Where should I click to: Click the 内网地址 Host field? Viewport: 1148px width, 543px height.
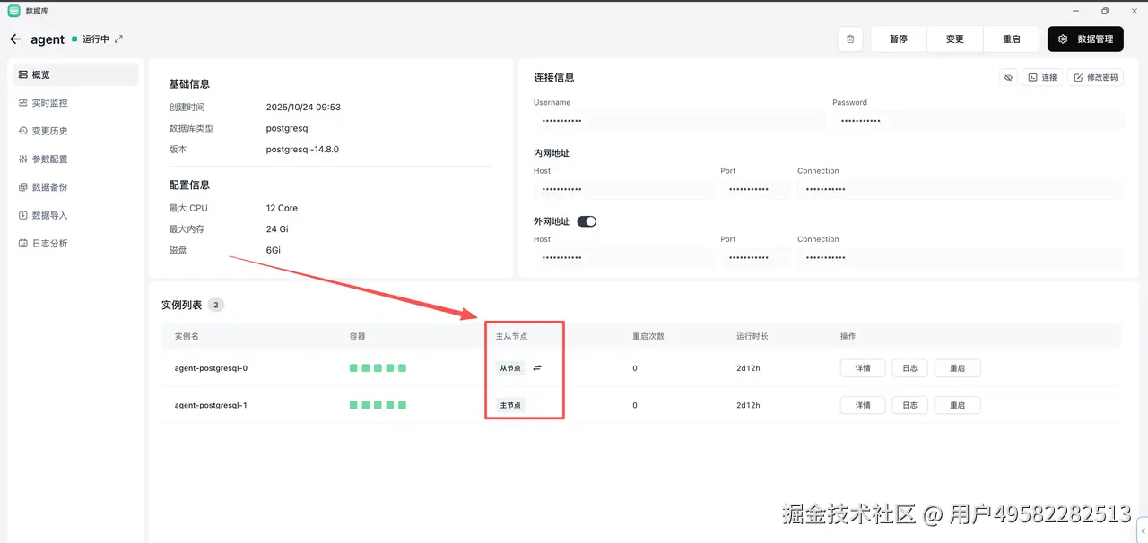[x=624, y=190]
